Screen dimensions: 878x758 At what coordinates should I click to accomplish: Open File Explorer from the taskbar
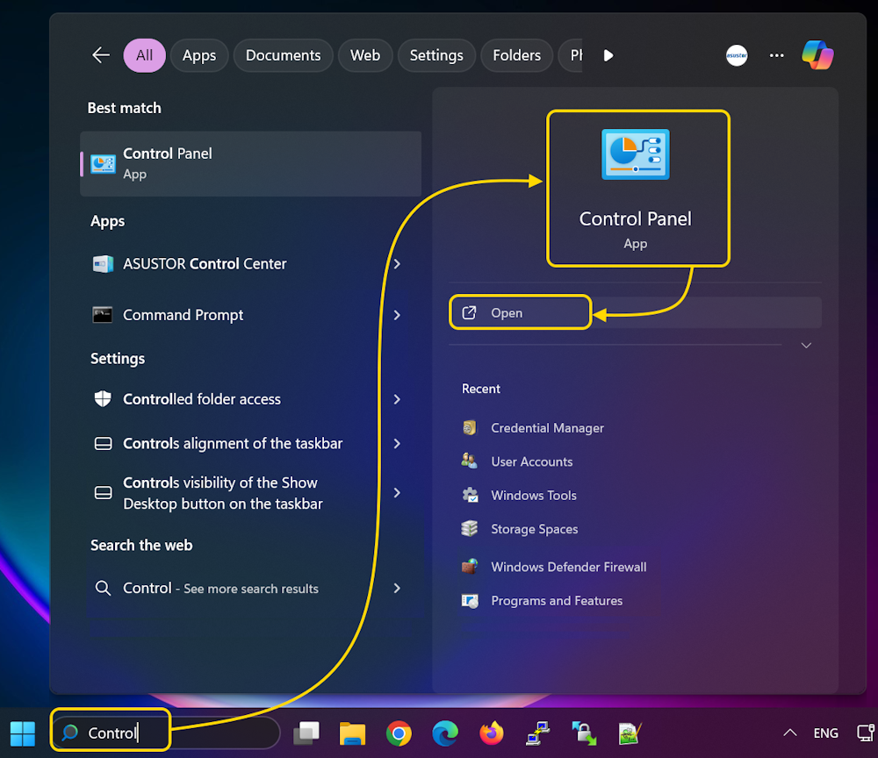[x=352, y=733]
